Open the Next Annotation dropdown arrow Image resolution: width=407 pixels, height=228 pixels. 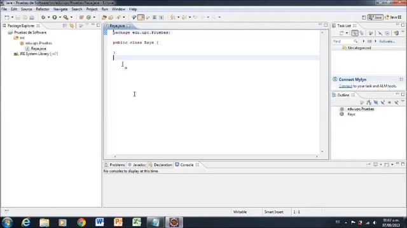tap(178, 17)
